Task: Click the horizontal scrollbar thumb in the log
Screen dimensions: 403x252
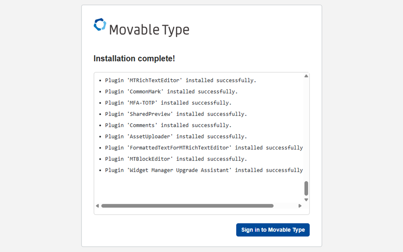Action: [187, 206]
